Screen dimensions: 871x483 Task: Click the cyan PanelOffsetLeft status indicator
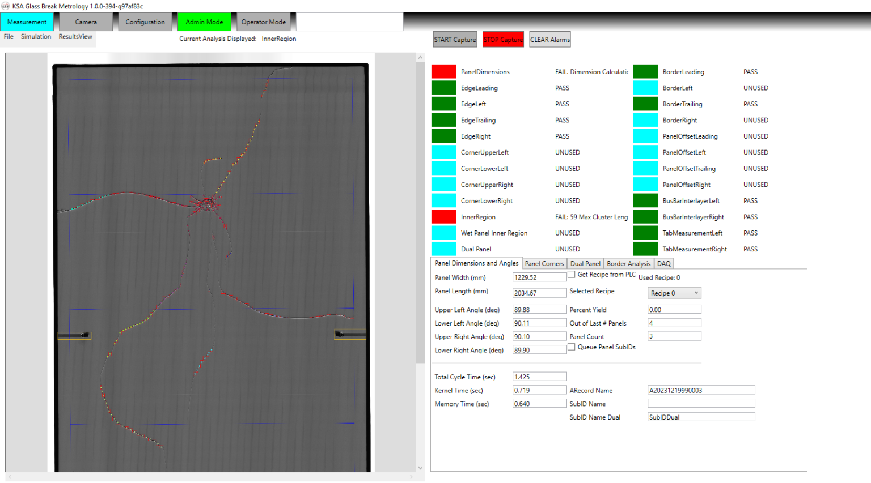[645, 152]
